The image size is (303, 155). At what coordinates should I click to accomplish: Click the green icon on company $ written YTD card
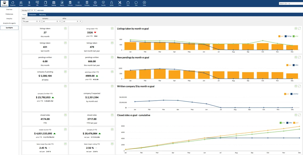[65, 86]
